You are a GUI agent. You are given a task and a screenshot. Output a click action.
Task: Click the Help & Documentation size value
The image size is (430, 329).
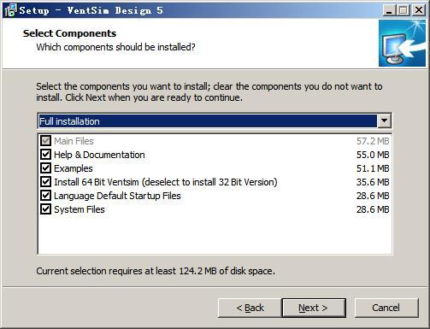tap(373, 155)
